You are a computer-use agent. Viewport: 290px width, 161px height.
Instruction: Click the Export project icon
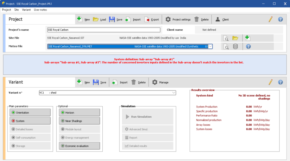147,19
